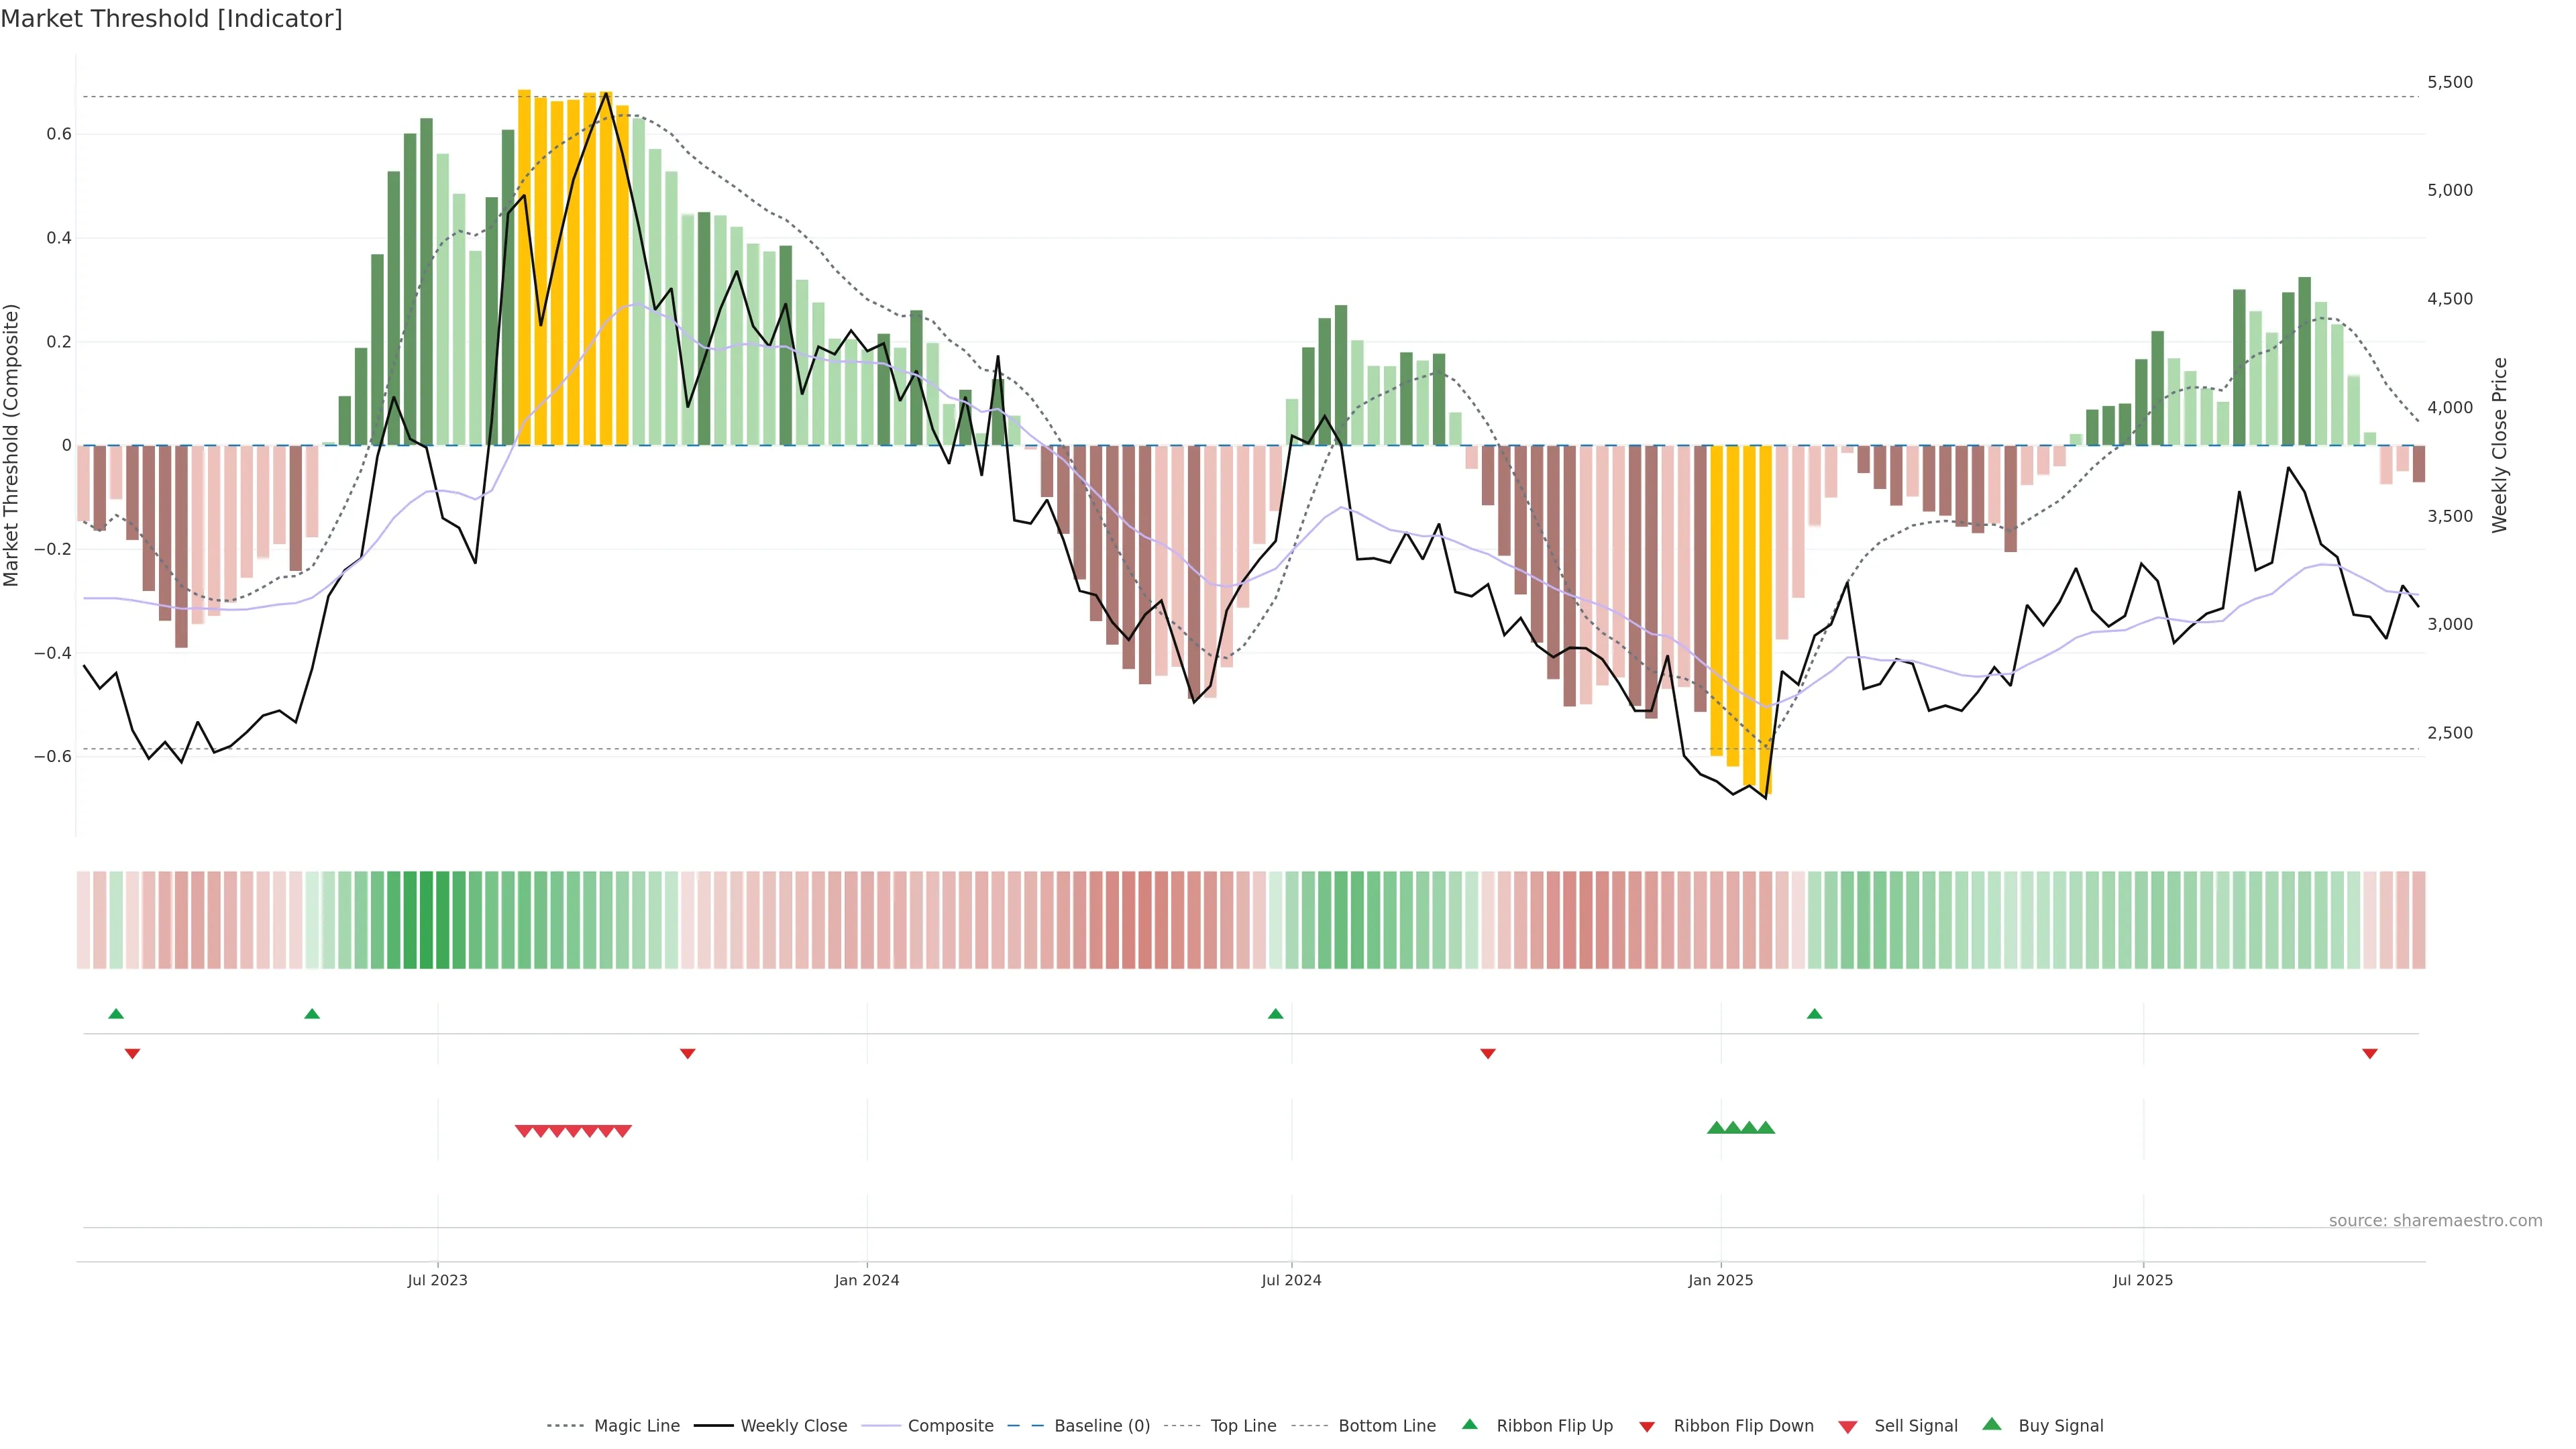Viewport: 2576px width, 1449px height.
Task: Select the ribbon flip up marker after Jan 2025
Action: click(1814, 1014)
